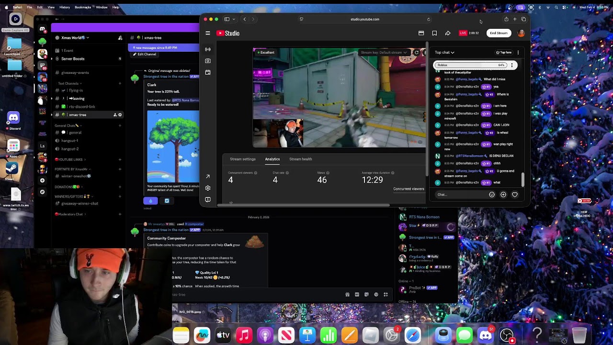Switch to the Stream settings tab

pyautogui.click(x=243, y=159)
